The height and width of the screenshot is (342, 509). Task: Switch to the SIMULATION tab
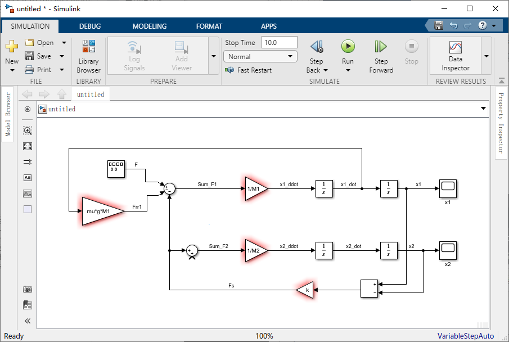point(30,26)
